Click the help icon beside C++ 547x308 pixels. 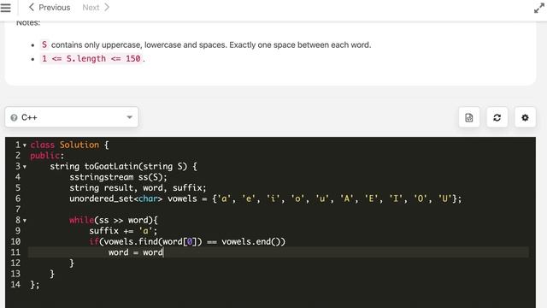14,118
